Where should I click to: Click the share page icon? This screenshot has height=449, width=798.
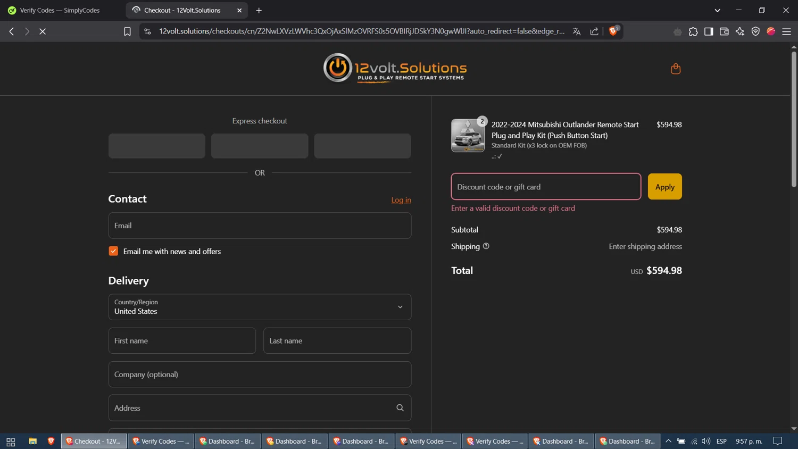pyautogui.click(x=594, y=31)
